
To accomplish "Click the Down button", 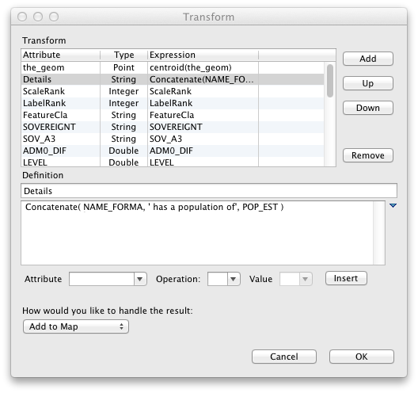I will pos(368,108).
